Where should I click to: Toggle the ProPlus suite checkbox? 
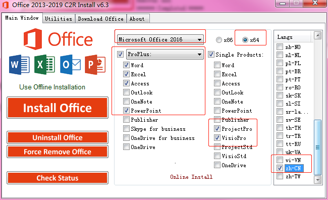(120, 54)
